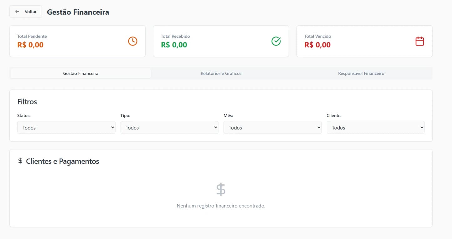Open the Mês filter dropdown
Screen dimensions: 452x239
pyautogui.click(x=272, y=127)
